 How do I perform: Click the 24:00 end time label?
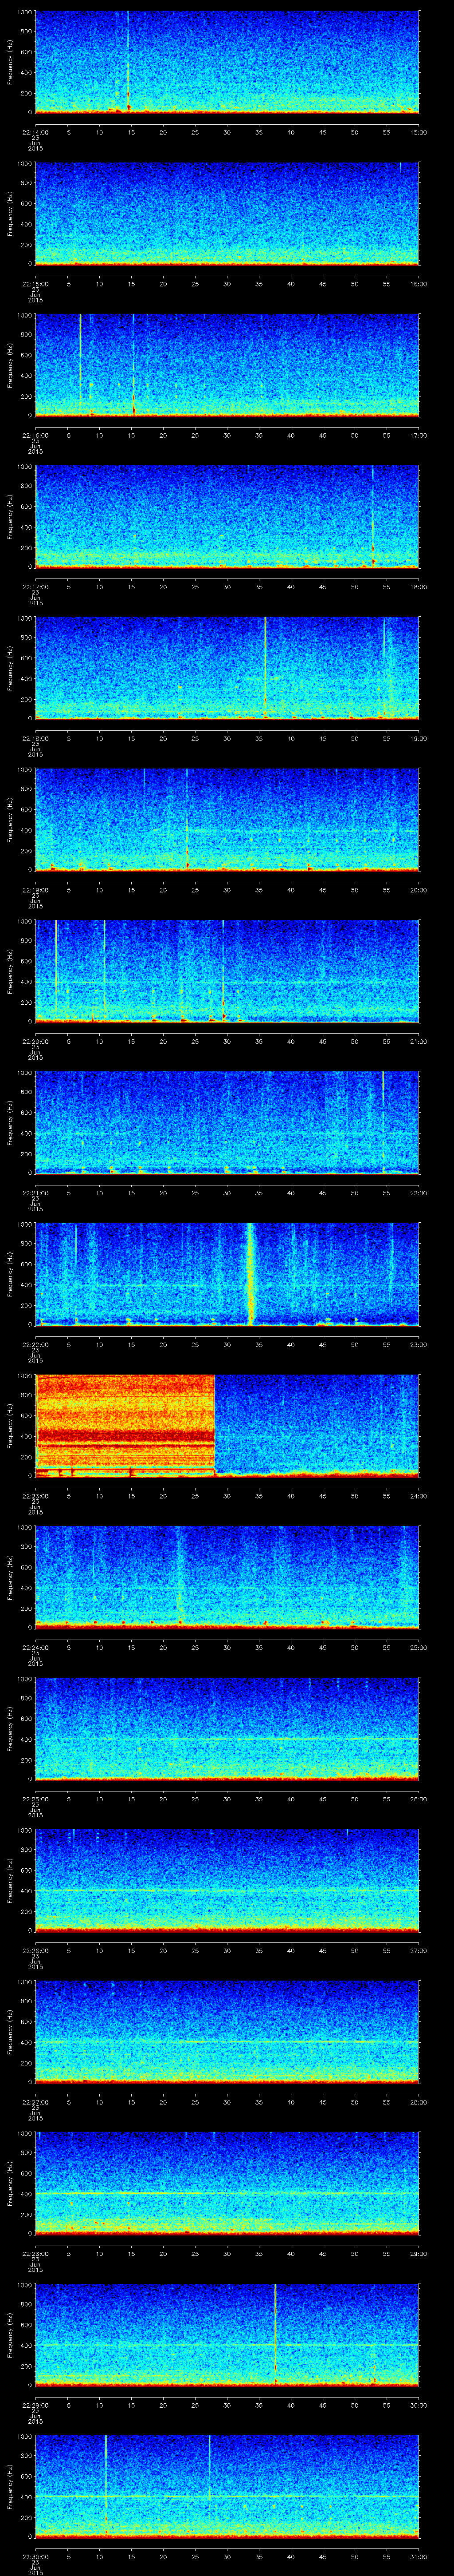[x=418, y=1496]
